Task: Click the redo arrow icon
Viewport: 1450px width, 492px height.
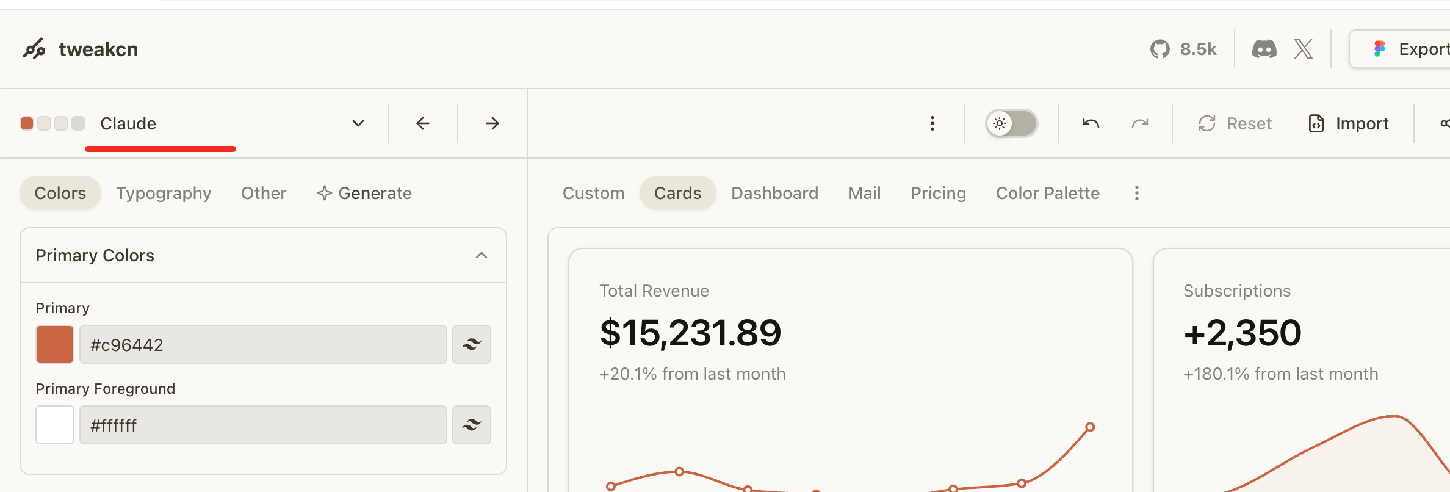Action: pyautogui.click(x=1139, y=124)
